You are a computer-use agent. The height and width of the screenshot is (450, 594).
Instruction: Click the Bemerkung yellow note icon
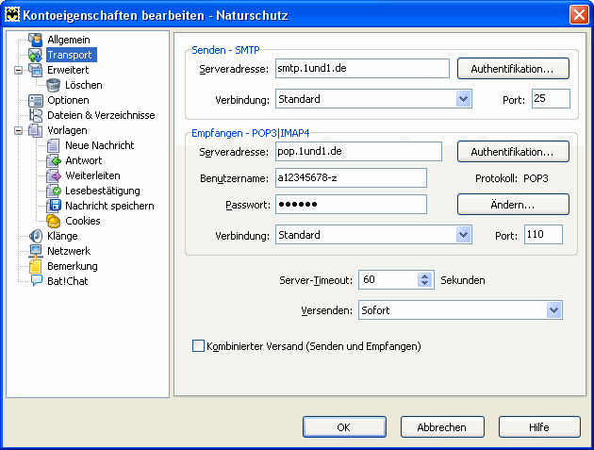coord(36,266)
